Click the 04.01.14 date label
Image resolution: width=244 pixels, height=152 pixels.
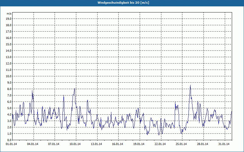[x=33, y=144]
